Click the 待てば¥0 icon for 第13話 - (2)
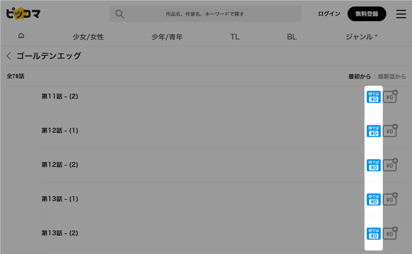 pyautogui.click(x=374, y=234)
